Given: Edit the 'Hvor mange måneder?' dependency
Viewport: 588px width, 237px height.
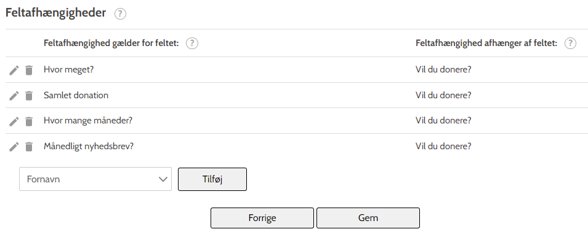Looking at the screenshot, I should click(14, 121).
